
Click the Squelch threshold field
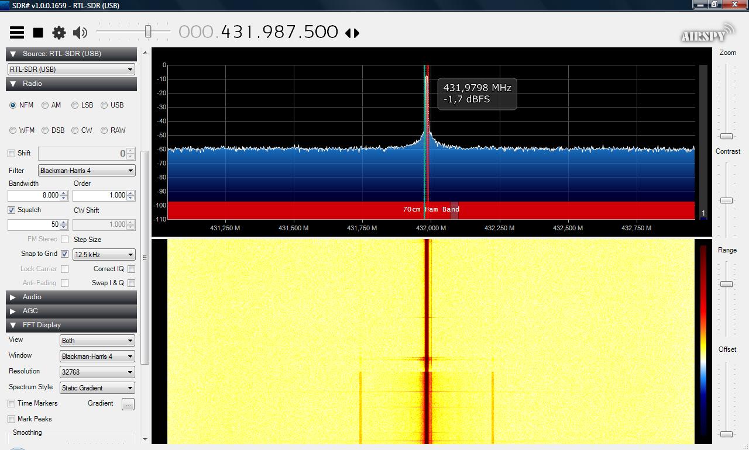pyautogui.click(x=34, y=224)
